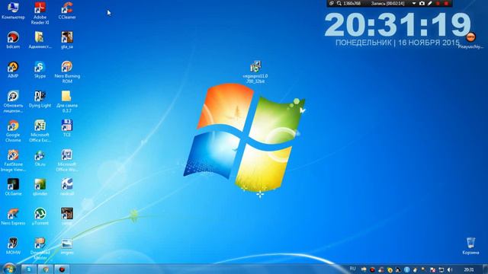Select the OLGame desktop shortcut
Screen dimensions: 488x274
(13, 187)
